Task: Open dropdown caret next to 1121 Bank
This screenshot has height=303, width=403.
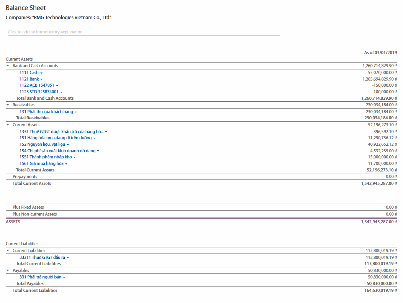Action: click(x=41, y=79)
